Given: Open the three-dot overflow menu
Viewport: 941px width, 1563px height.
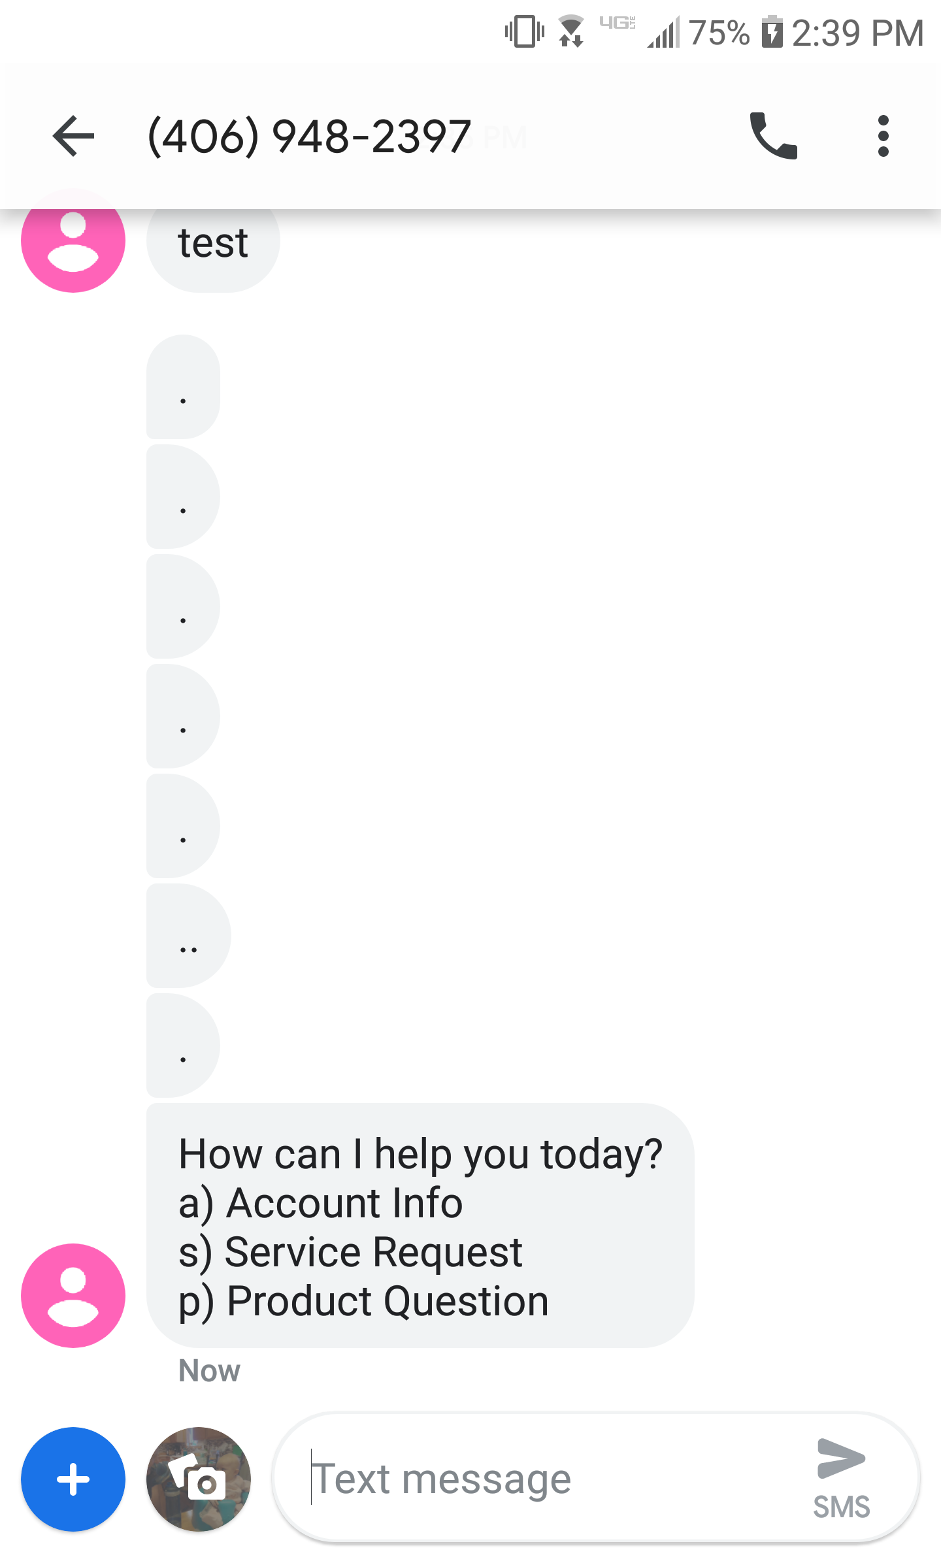Looking at the screenshot, I should [883, 135].
